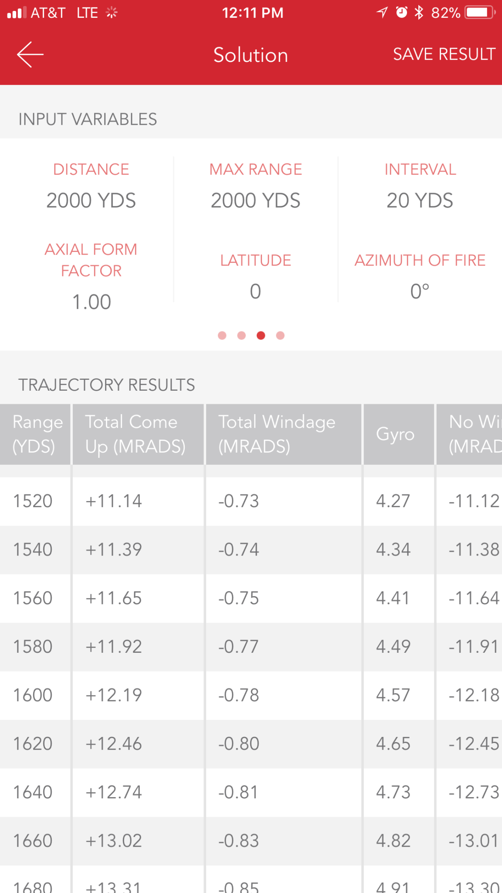Tap the network activity spinner icon
The image size is (502, 893).
click(x=112, y=13)
